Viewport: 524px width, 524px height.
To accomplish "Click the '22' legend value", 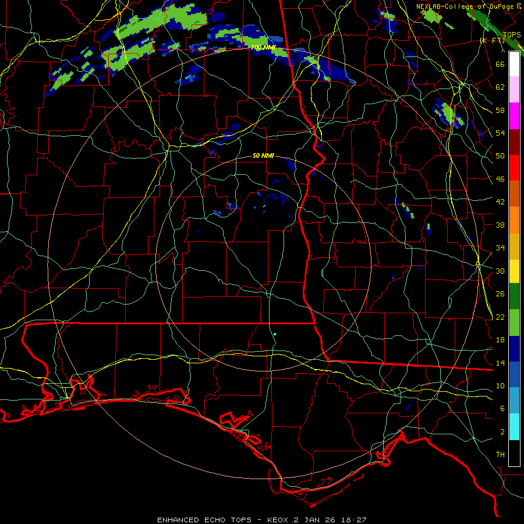I will tap(500, 317).
